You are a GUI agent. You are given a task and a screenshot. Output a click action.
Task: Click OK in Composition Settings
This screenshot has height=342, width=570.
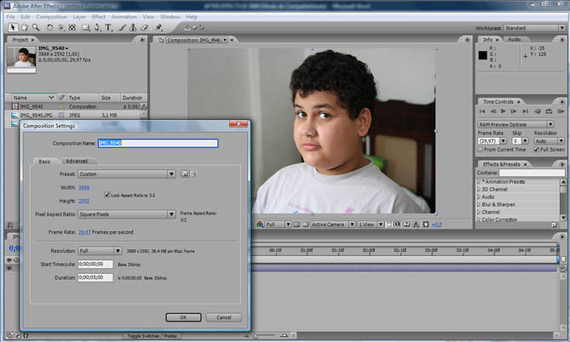pyautogui.click(x=182, y=317)
